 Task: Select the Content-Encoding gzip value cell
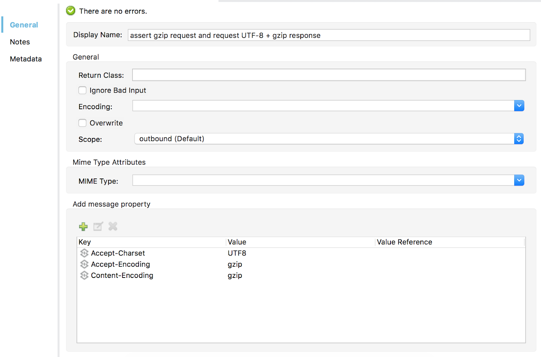[x=235, y=276]
